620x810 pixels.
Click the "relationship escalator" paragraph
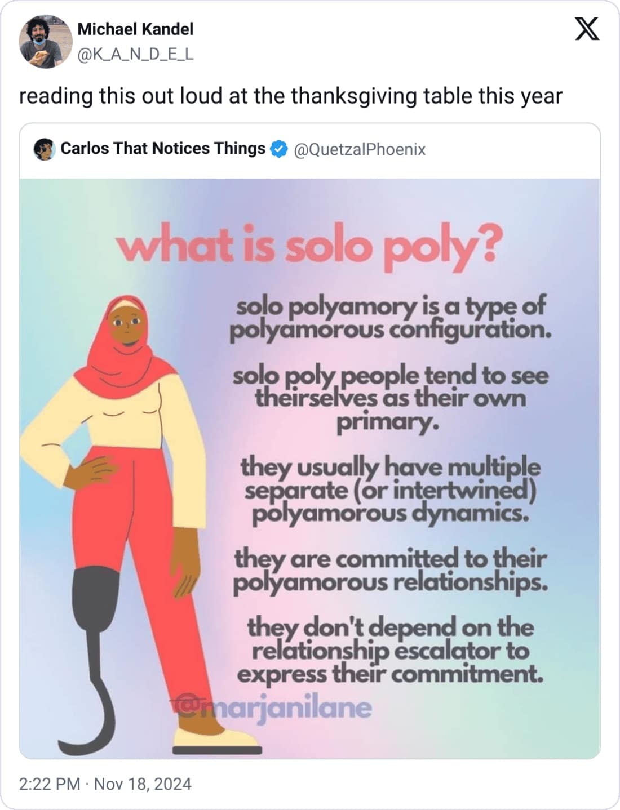point(390,651)
